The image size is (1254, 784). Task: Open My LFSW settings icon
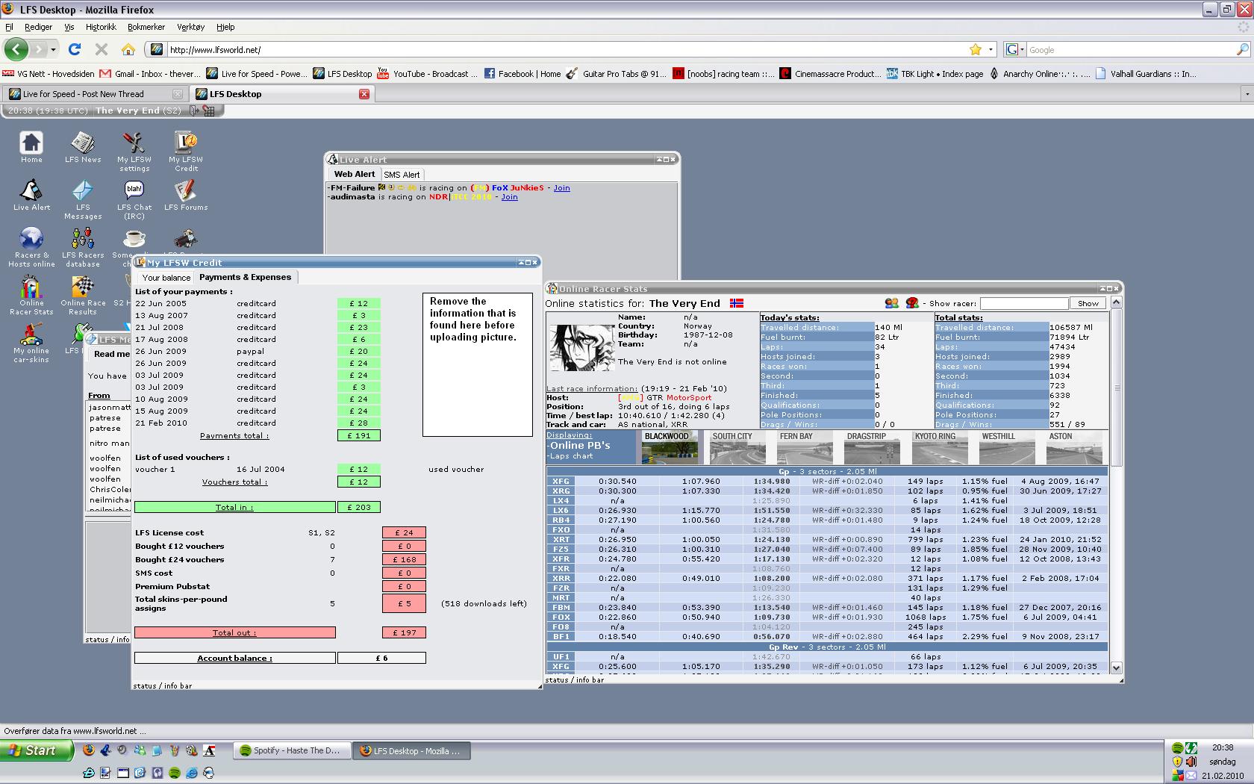click(x=134, y=152)
